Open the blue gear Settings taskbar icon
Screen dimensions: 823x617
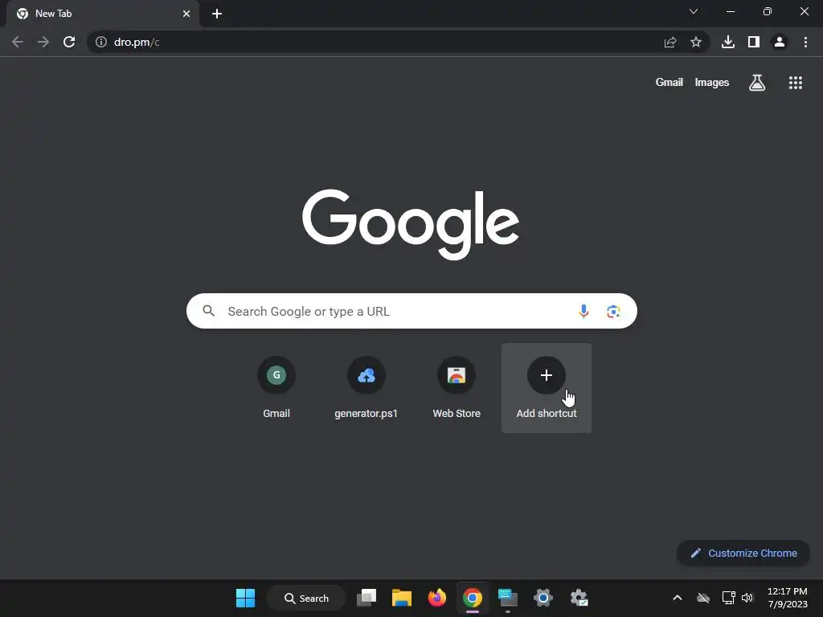pos(543,598)
